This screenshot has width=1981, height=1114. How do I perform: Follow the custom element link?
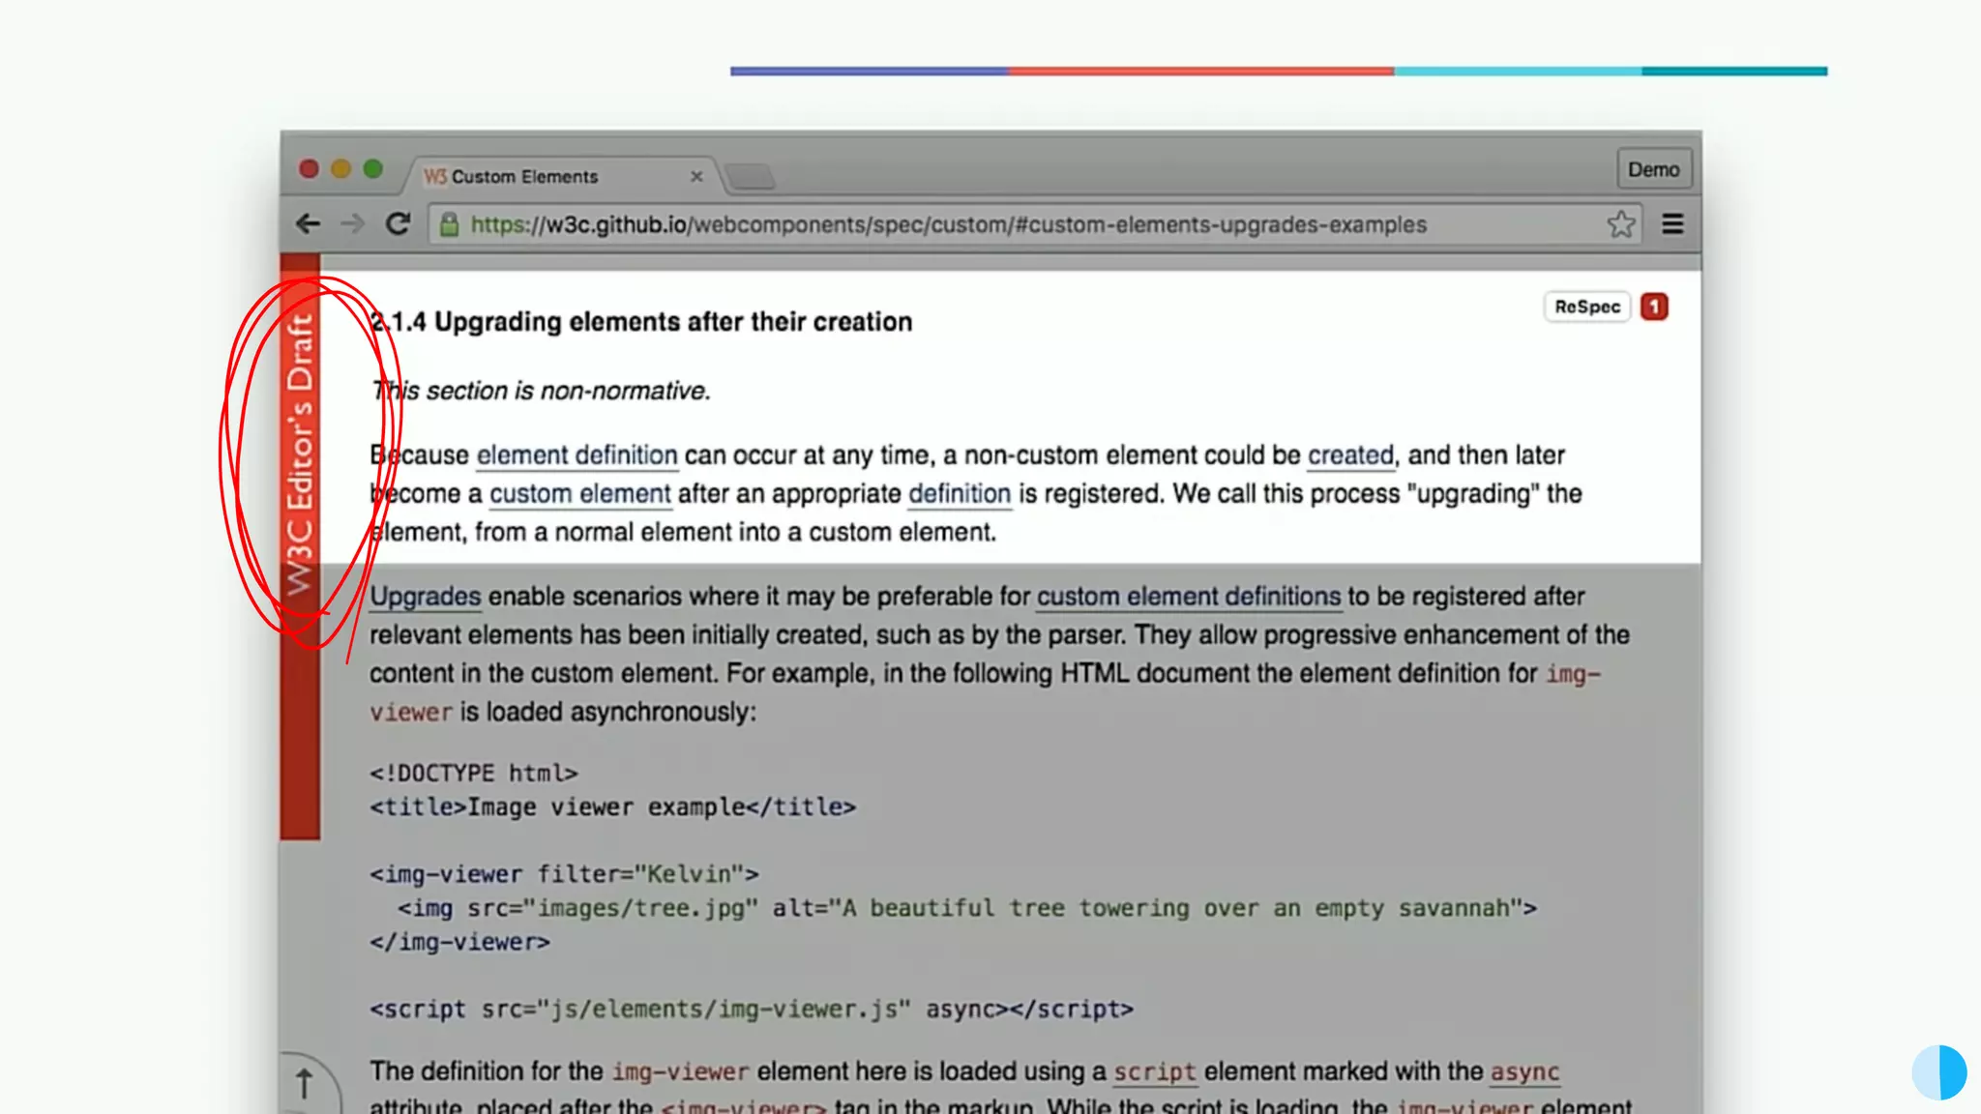coord(579,494)
